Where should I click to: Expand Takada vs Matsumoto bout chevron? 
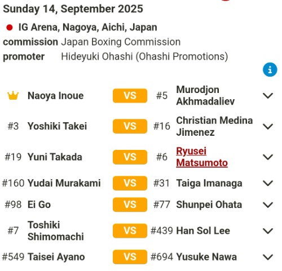(268, 157)
